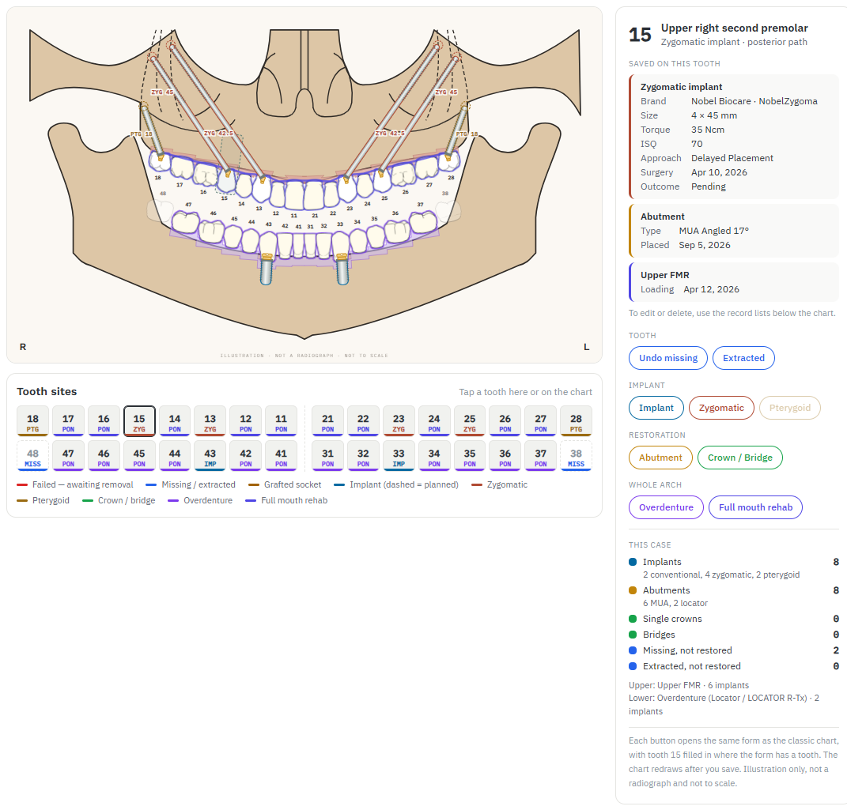
Task: Click the 'PTG 18' label on patient's right
Action: pyautogui.click(x=142, y=134)
